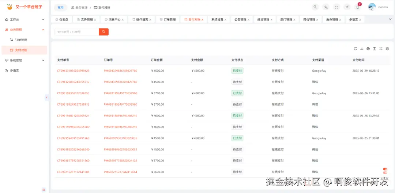Open payment CT693199306312036353
This screenshot has width=395, height=193.
point(73,93)
